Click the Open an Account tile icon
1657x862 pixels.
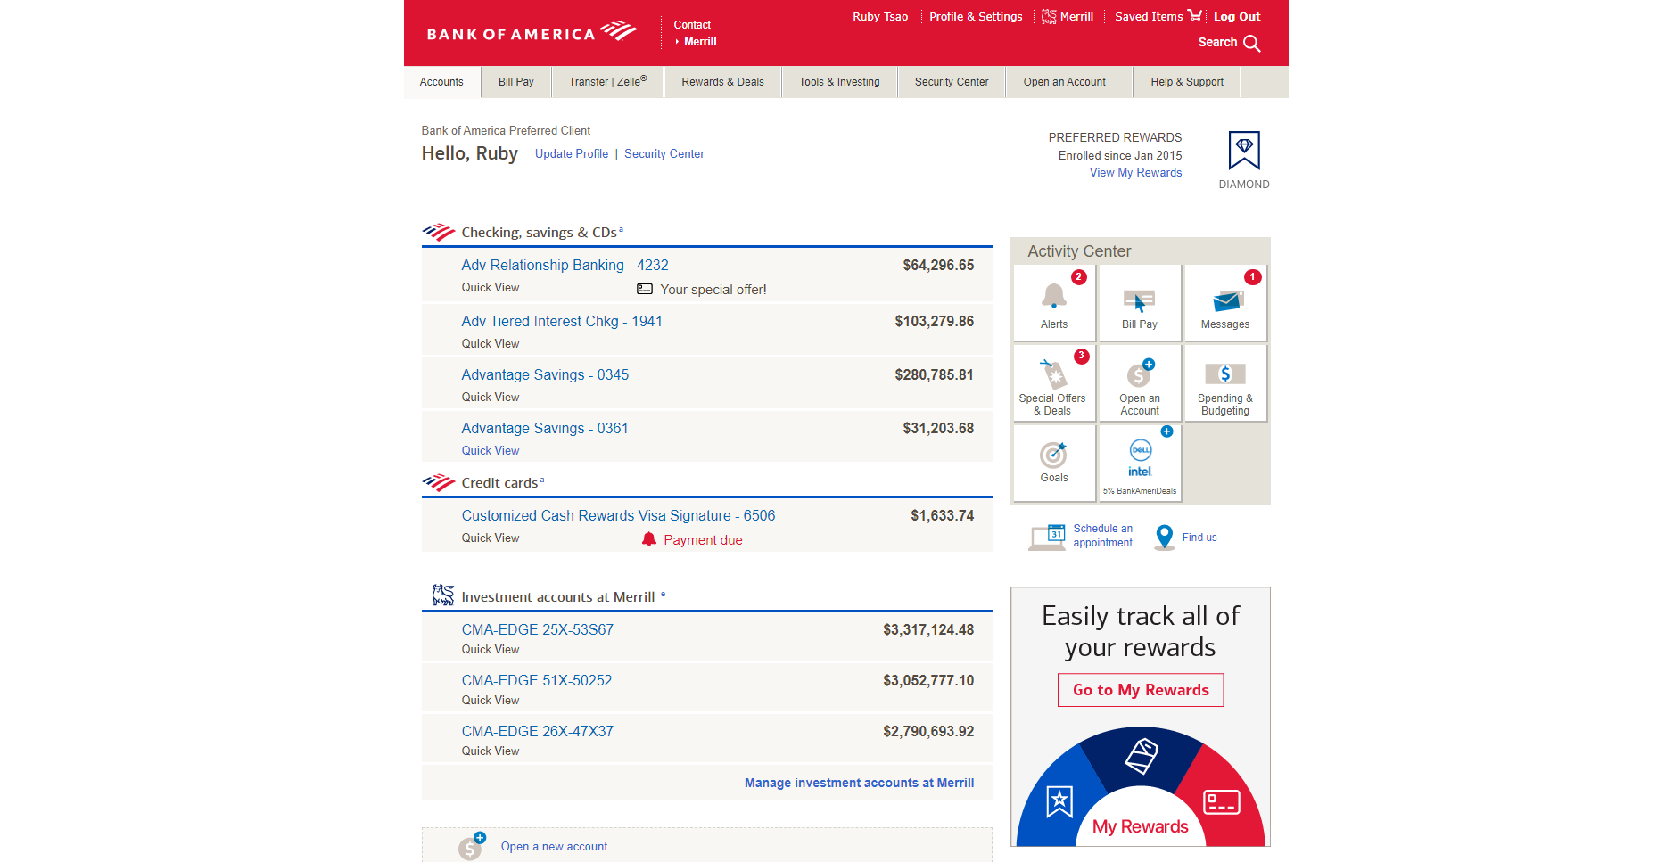coord(1140,374)
